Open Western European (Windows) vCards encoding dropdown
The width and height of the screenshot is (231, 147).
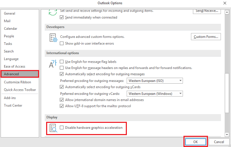155,94
